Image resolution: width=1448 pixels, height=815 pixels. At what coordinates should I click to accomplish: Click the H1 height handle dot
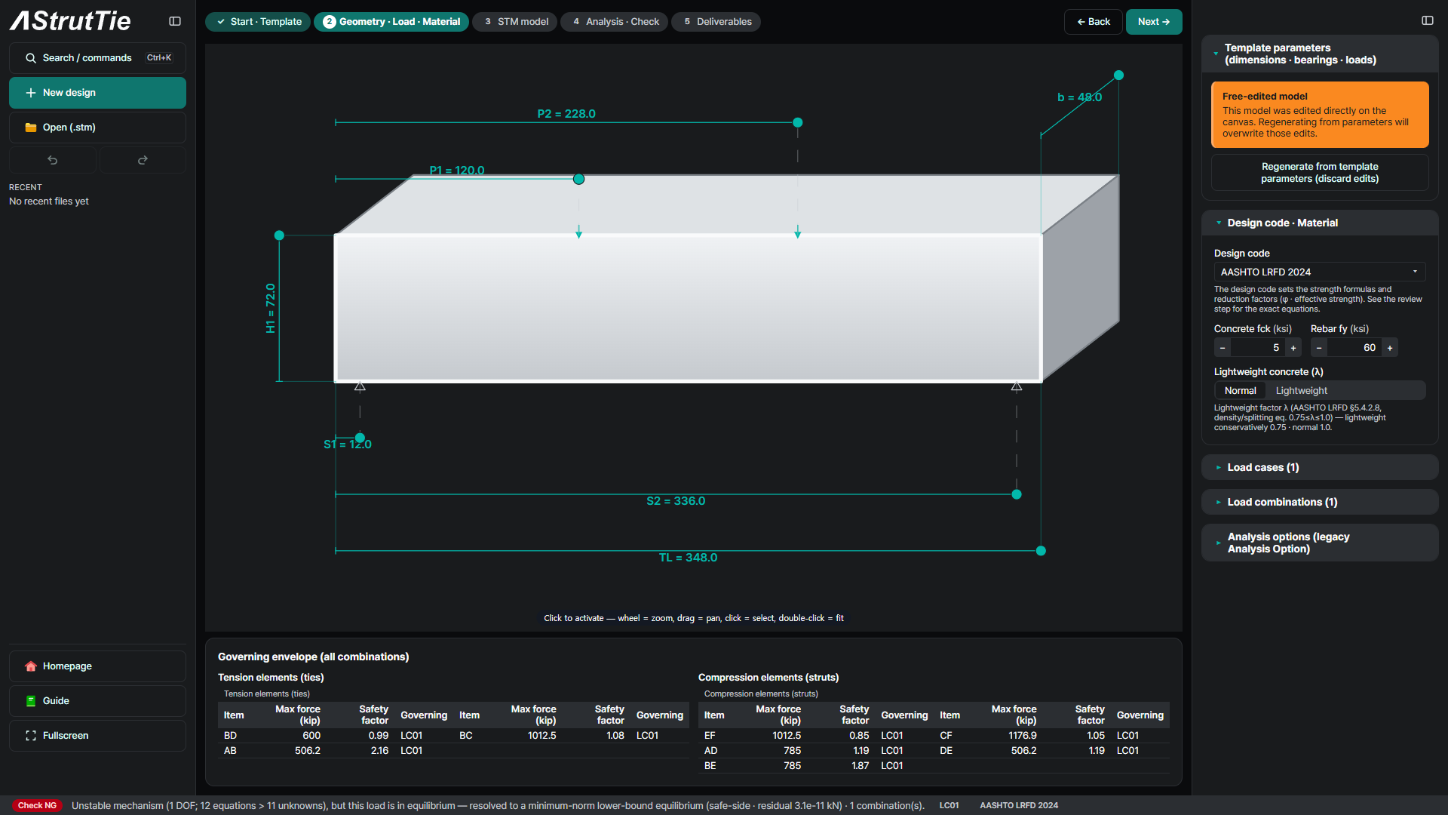pyautogui.click(x=279, y=235)
